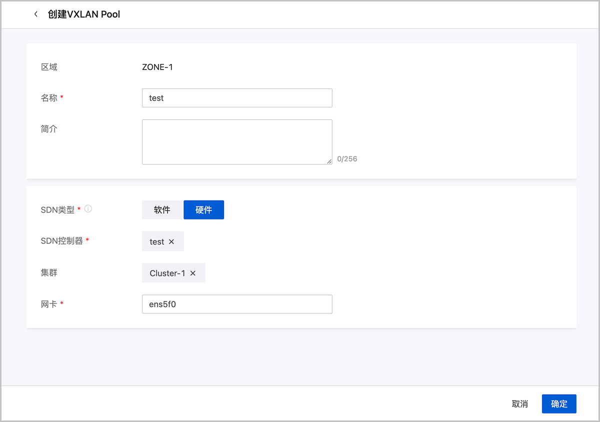
Task: Select 硬件 as the SDN type
Action: pyautogui.click(x=203, y=210)
